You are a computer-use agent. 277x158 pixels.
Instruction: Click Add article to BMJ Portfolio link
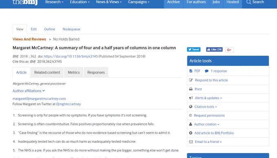214,133
